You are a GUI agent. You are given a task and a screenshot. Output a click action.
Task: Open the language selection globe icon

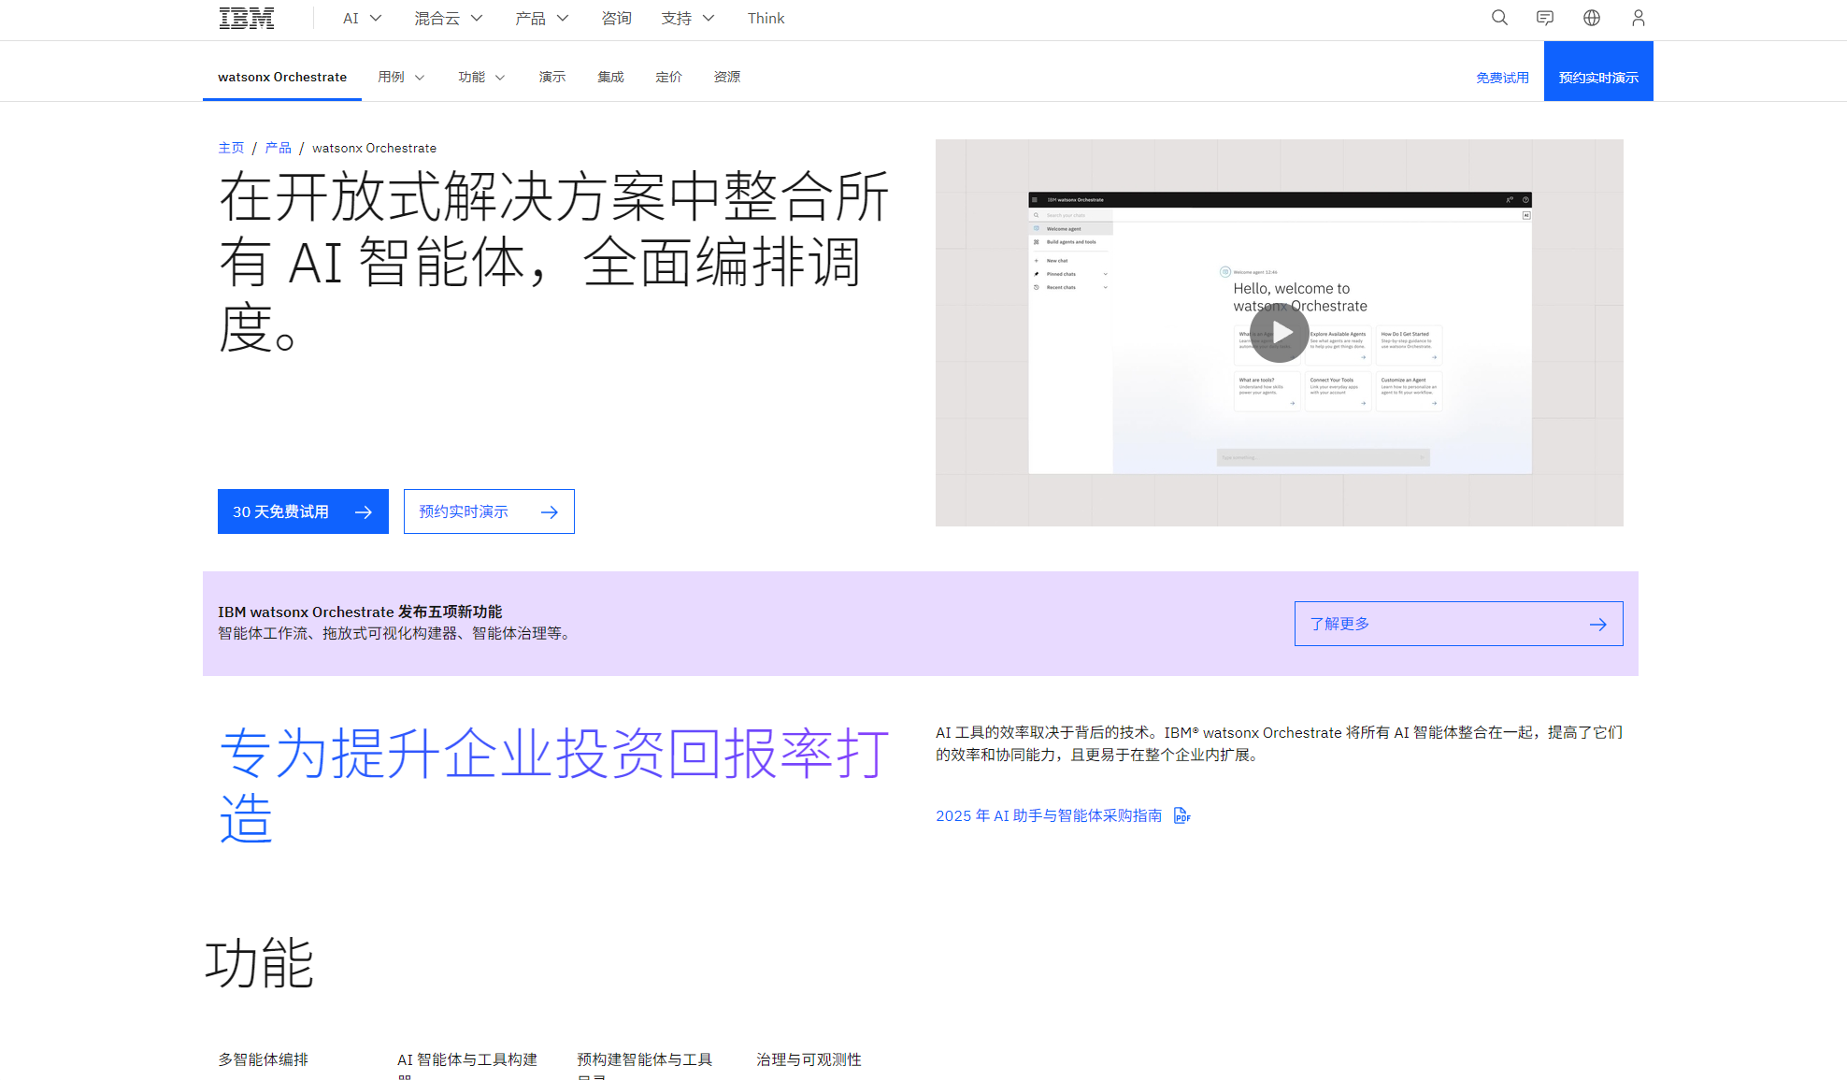[x=1591, y=18]
